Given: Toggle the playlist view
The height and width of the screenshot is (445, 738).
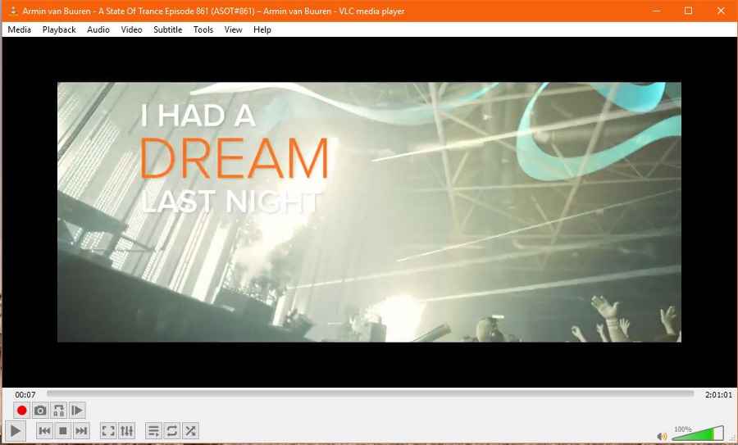Looking at the screenshot, I should pyautogui.click(x=153, y=430).
